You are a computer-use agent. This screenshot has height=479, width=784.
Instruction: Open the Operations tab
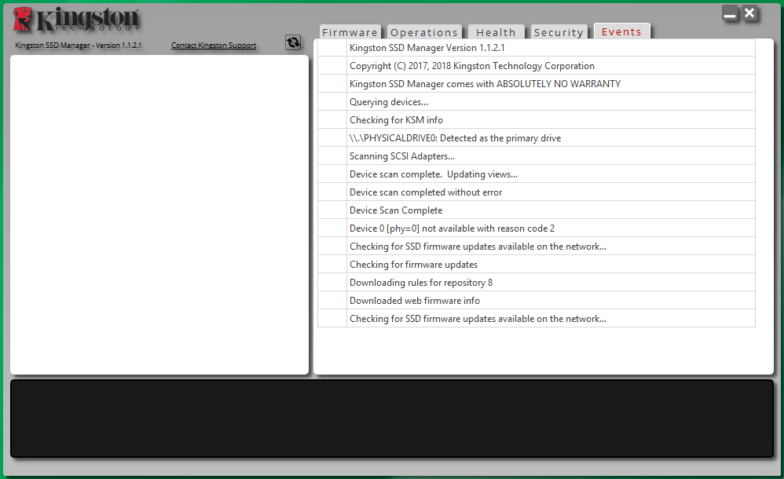[x=424, y=32]
